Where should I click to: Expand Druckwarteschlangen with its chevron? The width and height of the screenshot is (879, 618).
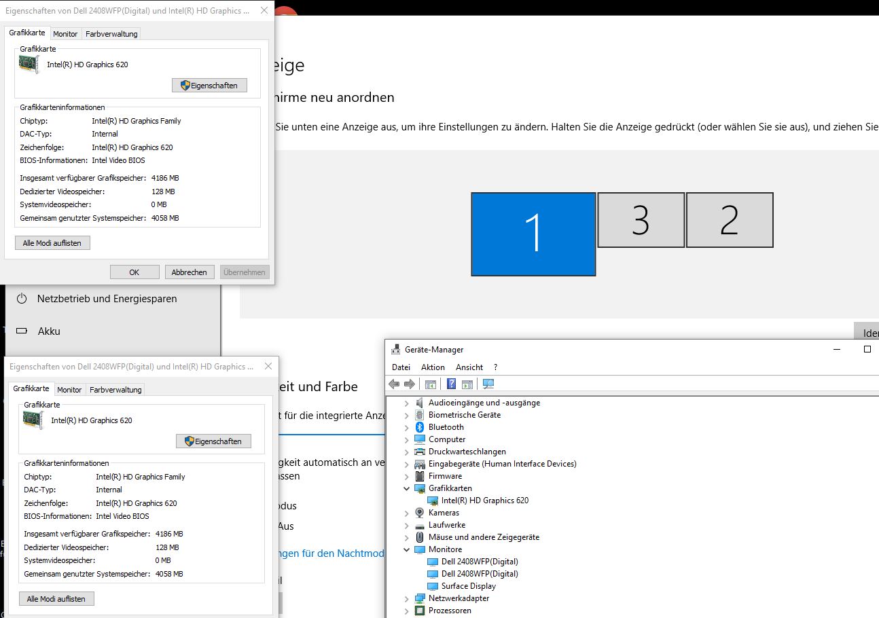[407, 452]
